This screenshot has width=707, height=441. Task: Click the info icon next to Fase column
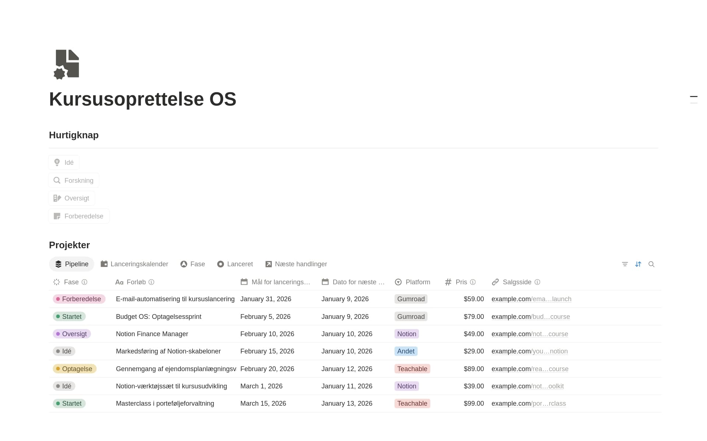point(84,282)
